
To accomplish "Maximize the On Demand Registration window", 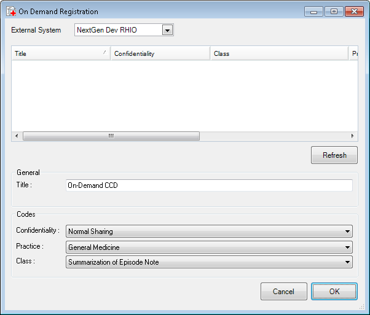I will click(334, 11).
